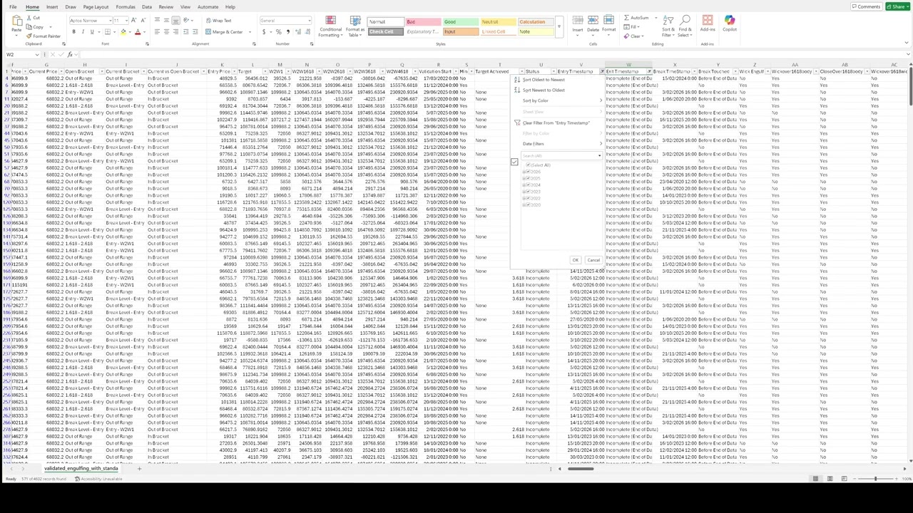Screen dimensions: 913x513
Task: Uncheck the 2026 year filter checkbox
Action: [x=529, y=172]
